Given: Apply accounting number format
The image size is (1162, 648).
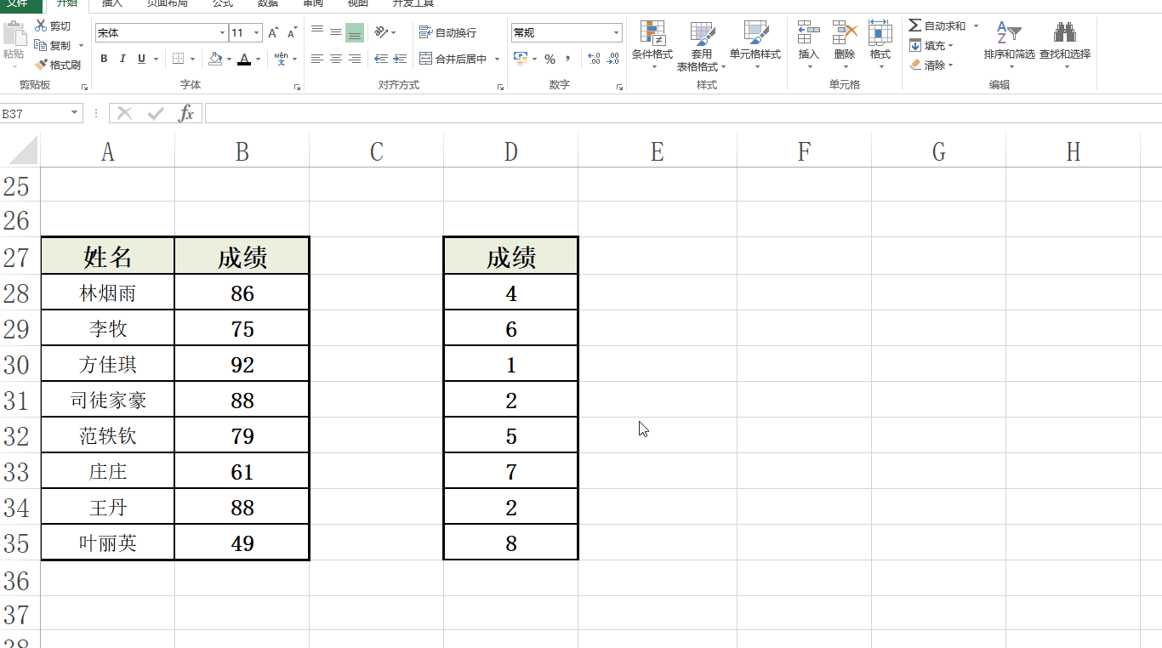Looking at the screenshot, I should 521,59.
